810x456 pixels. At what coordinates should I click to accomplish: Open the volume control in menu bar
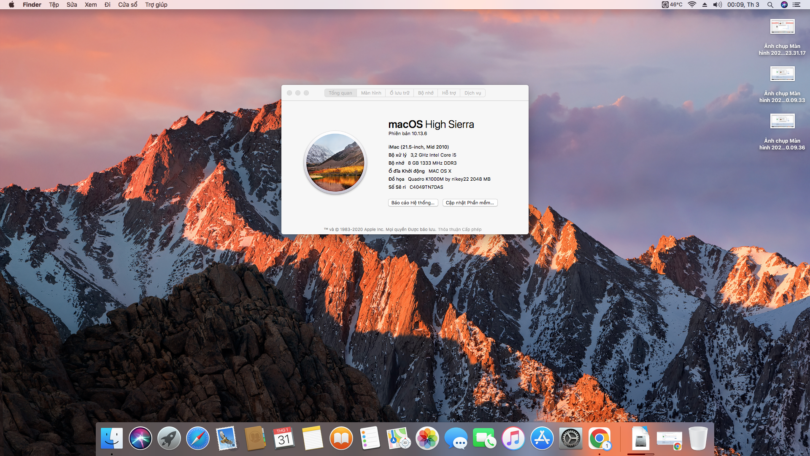point(717,5)
